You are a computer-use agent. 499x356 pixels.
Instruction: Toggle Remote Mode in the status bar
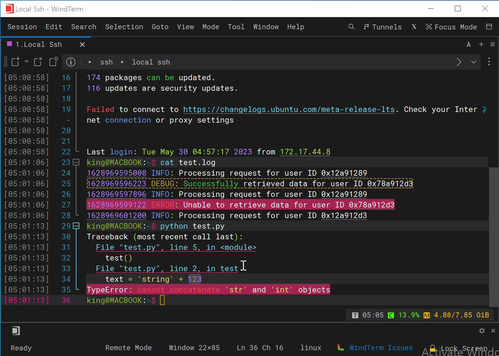click(x=129, y=348)
